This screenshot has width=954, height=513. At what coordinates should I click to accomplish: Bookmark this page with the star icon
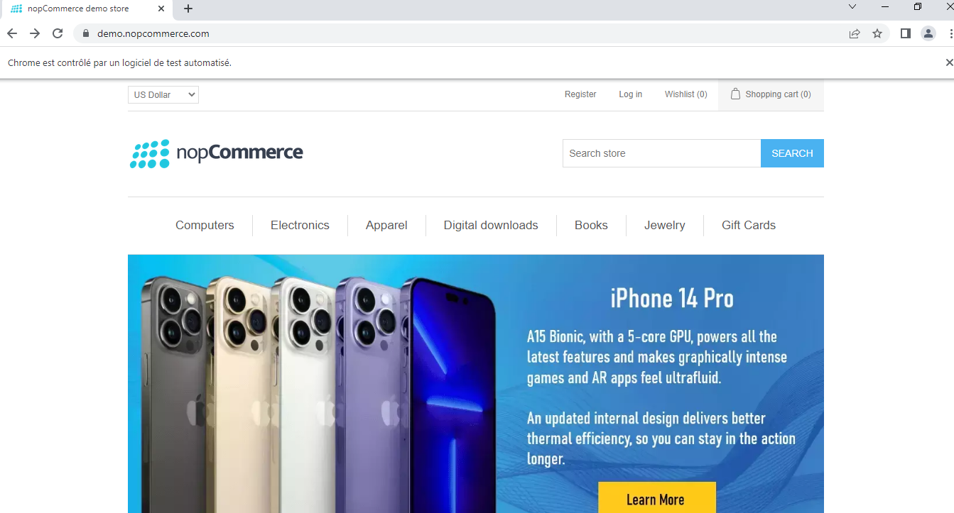coord(877,33)
